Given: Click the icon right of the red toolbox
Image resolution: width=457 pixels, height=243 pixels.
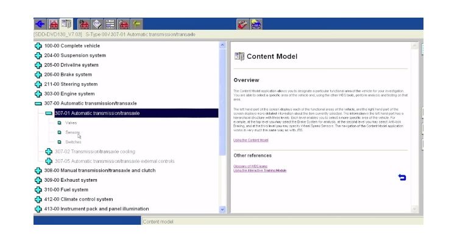Looking at the screenshot, I should coord(256,24).
